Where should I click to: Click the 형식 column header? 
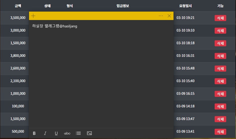(70, 6)
